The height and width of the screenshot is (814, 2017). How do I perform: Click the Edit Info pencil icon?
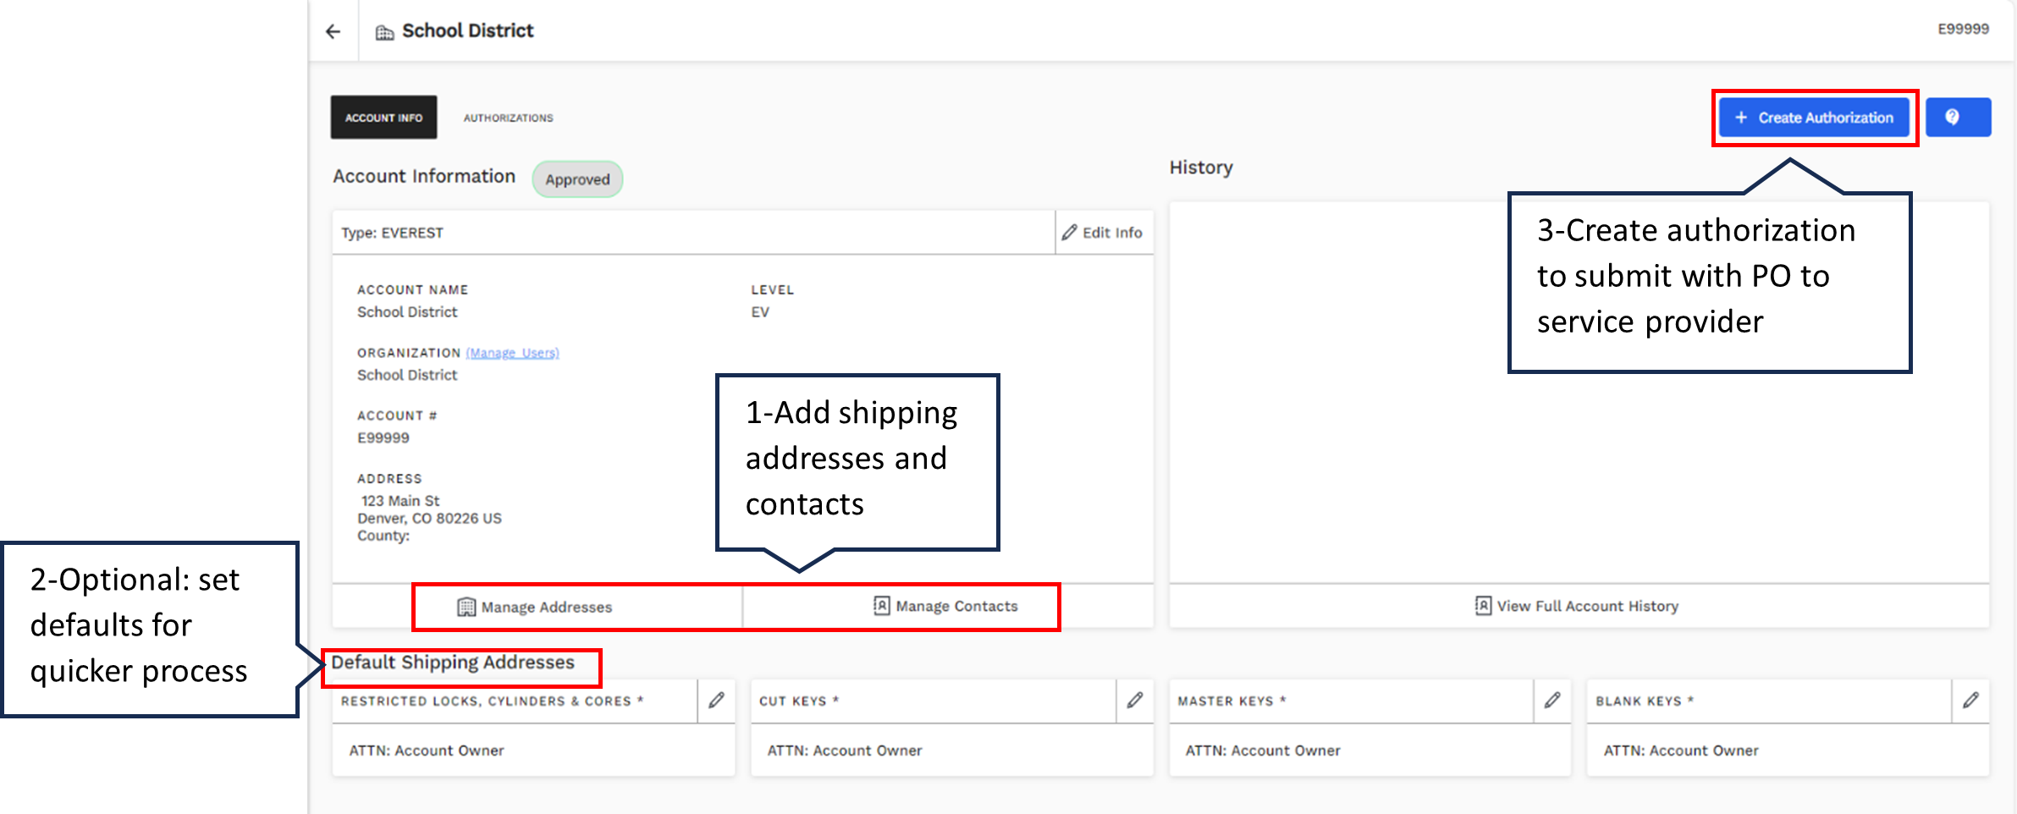pyautogui.click(x=1070, y=232)
